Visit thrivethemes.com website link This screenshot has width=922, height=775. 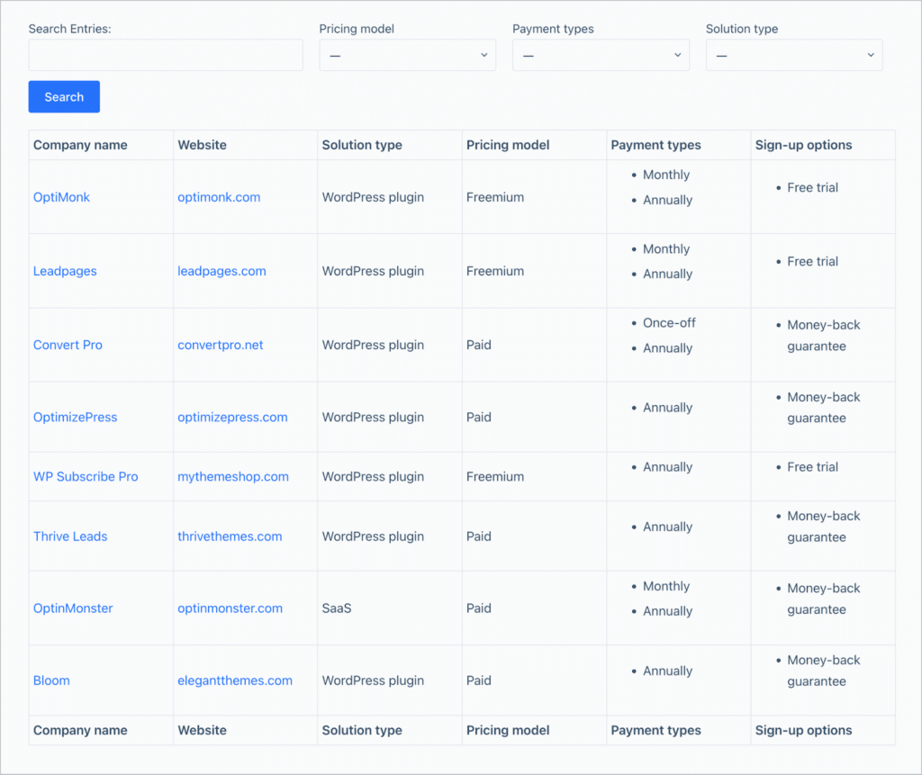pyautogui.click(x=230, y=536)
